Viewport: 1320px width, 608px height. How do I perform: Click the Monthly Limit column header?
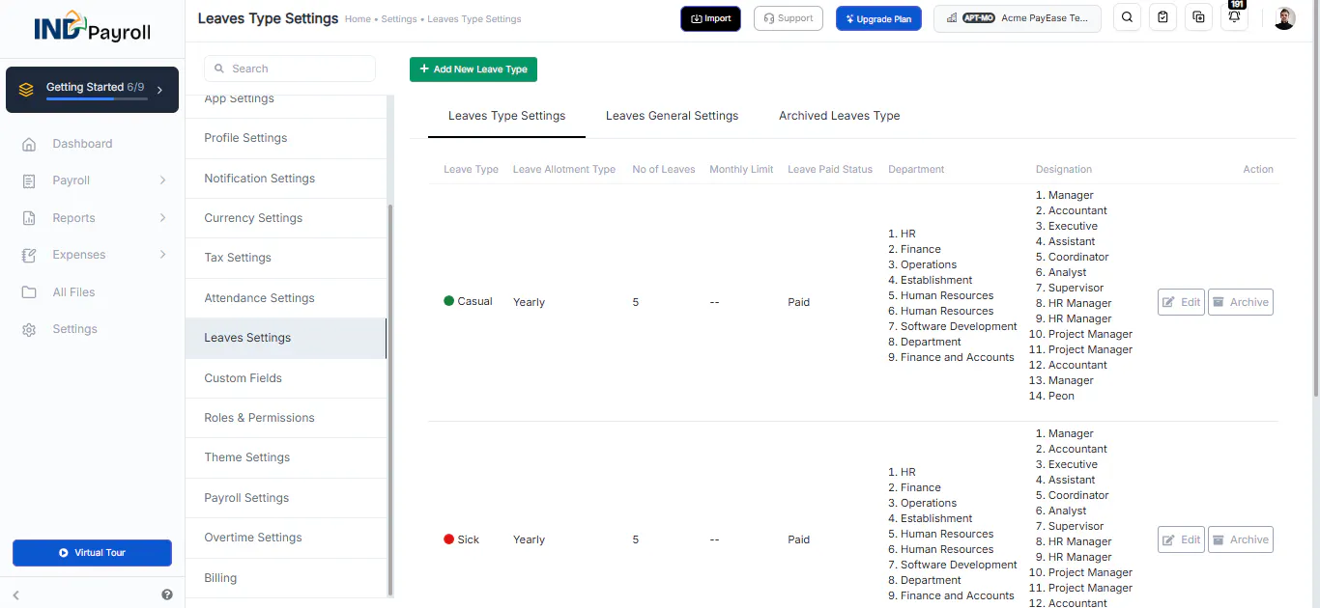(741, 170)
